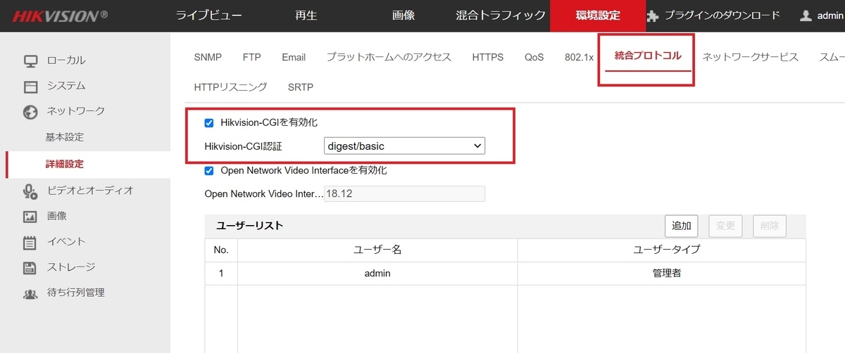Click the ストレージ disk icon

point(30,267)
